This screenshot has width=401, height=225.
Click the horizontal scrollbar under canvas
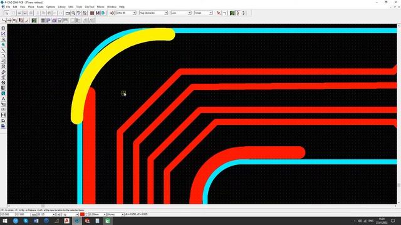pyautogui.click(x=202, y=206)
